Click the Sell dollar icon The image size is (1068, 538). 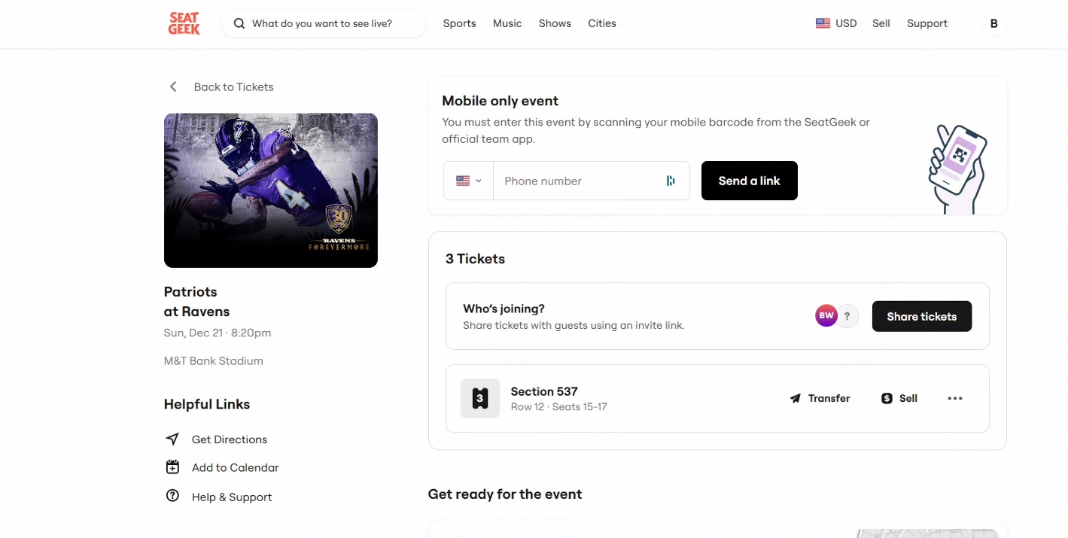(x=887, y=398)
